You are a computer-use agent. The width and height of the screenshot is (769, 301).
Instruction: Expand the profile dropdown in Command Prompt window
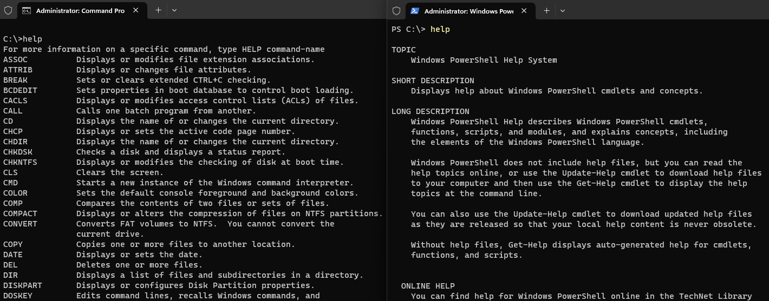click(x=174, y=10)
